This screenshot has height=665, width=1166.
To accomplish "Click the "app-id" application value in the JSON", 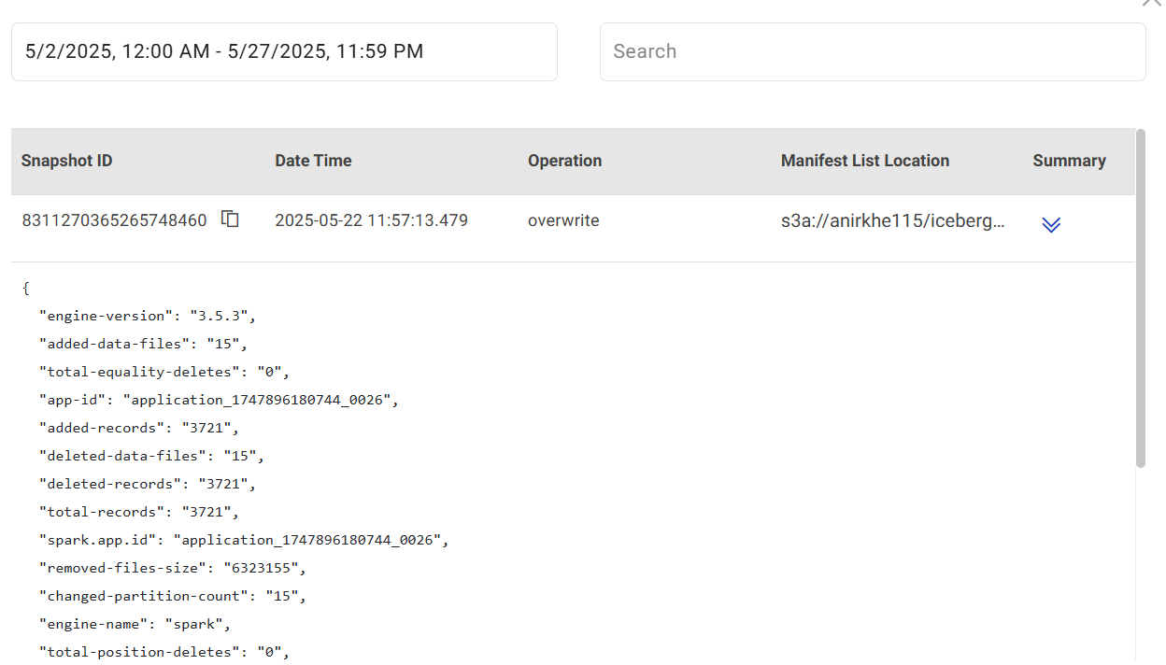I will [260, 400].
